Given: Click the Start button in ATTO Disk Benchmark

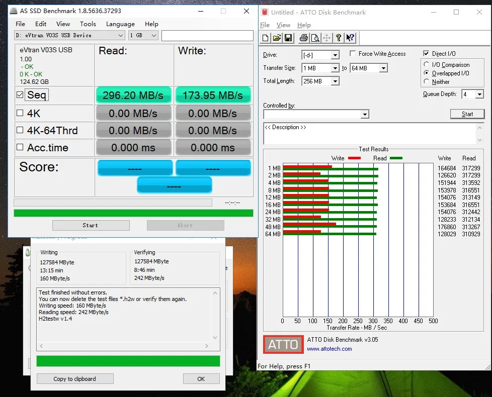Looking at the screenshot, I should 467,114.
